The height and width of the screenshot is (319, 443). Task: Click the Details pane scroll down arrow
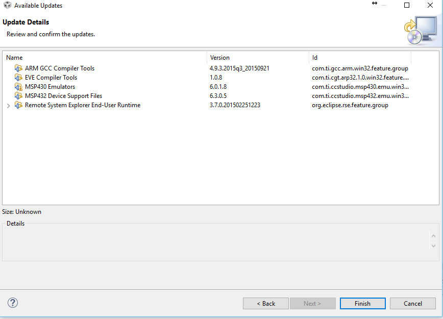coord(433,246)
